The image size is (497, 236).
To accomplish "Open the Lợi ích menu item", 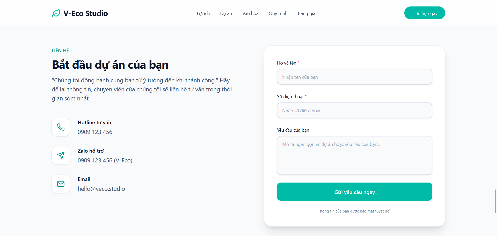I will pos(203,13).
